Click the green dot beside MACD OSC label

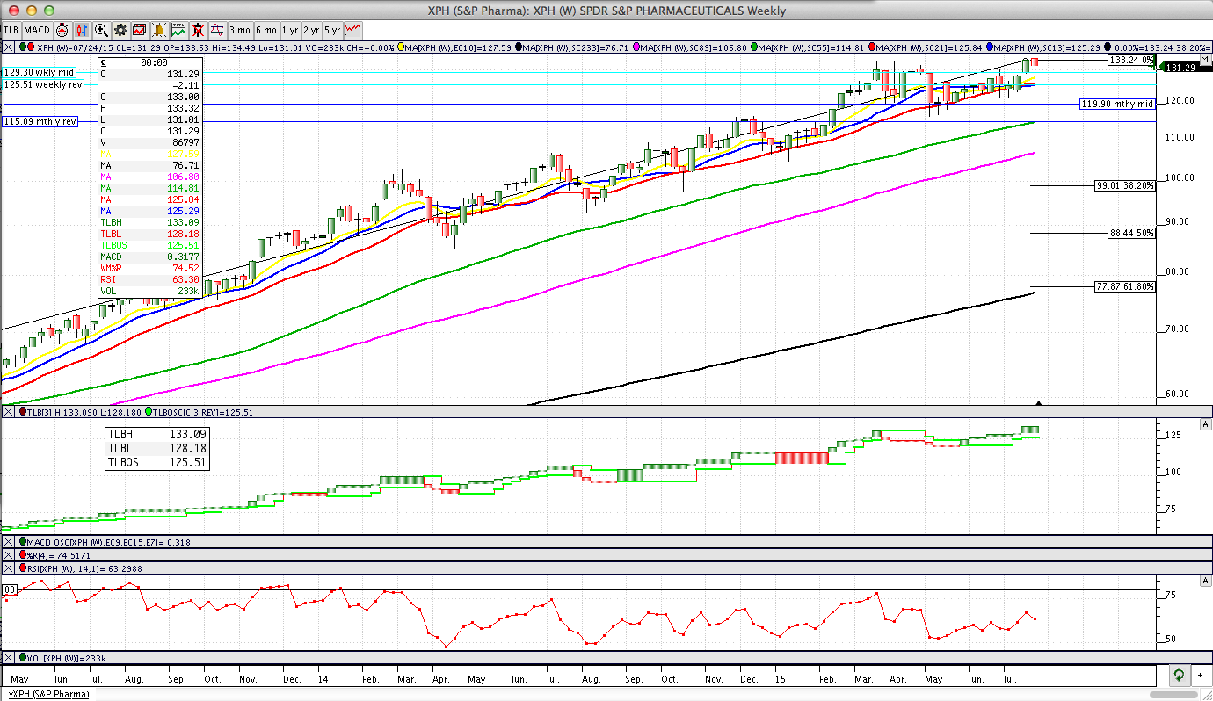(22, 542)
